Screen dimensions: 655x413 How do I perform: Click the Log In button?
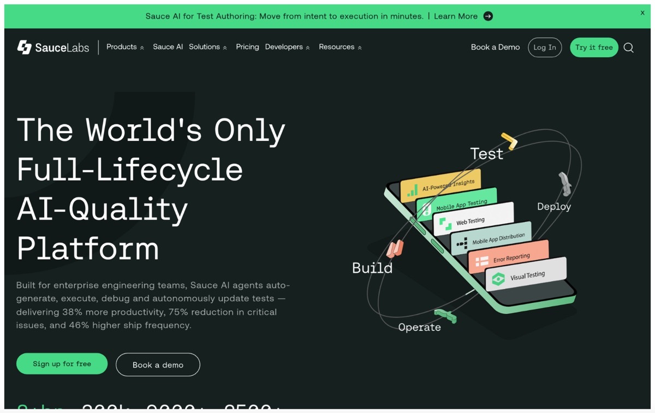tap(545, 47)
